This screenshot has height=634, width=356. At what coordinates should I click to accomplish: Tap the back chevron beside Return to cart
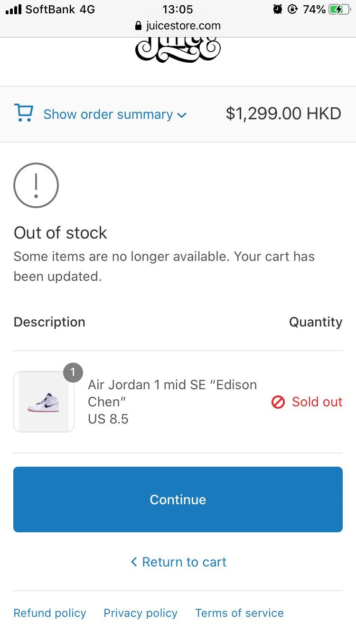point(134,562)
